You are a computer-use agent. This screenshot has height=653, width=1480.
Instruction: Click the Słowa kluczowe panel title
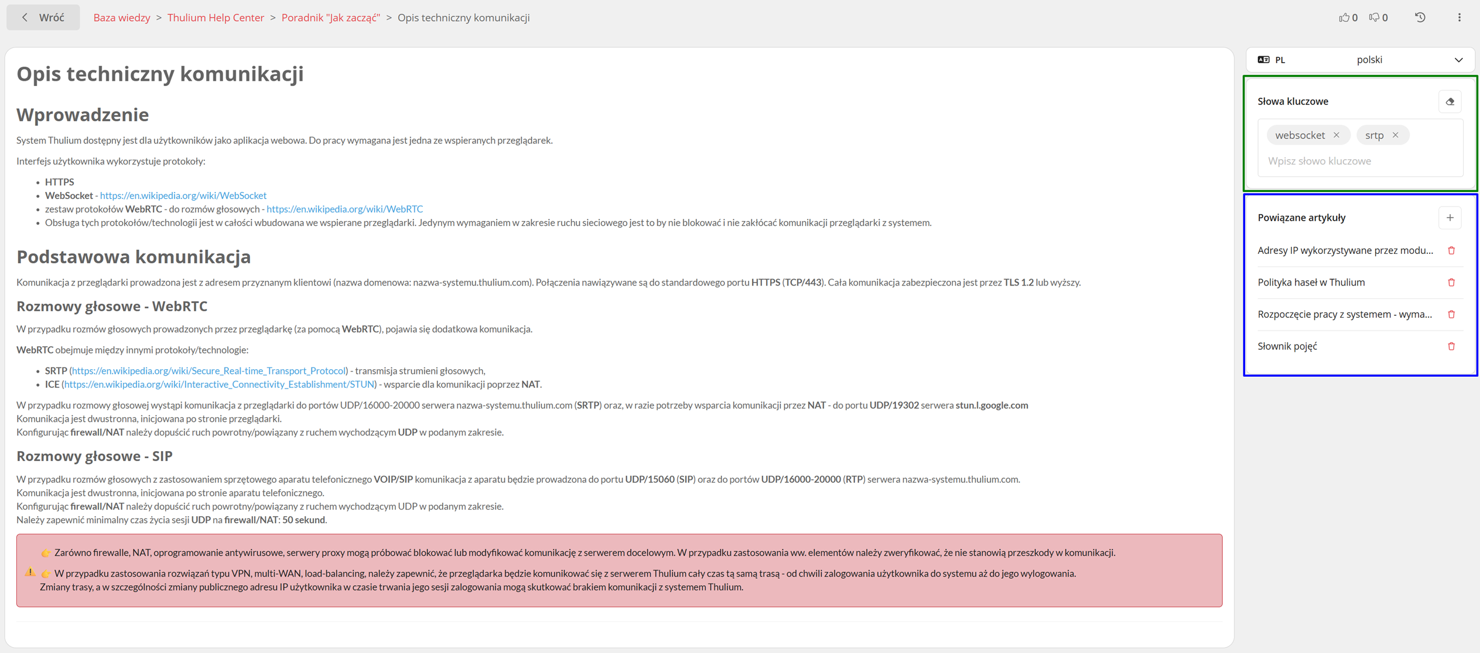[1293, 101]
